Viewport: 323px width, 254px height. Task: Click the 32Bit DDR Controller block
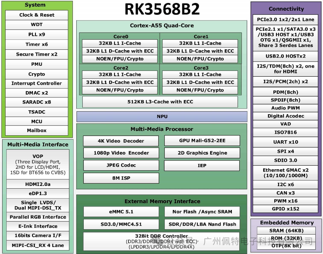click(x=161, y=236)
